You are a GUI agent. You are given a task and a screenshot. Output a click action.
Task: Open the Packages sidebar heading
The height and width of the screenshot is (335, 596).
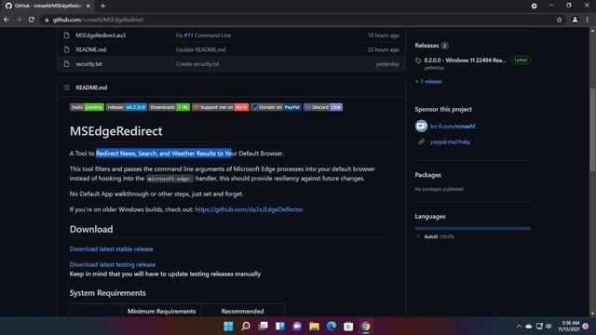(427, 175)
